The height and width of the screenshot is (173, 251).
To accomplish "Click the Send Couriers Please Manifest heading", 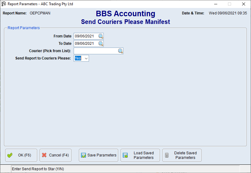I will 125,22.
